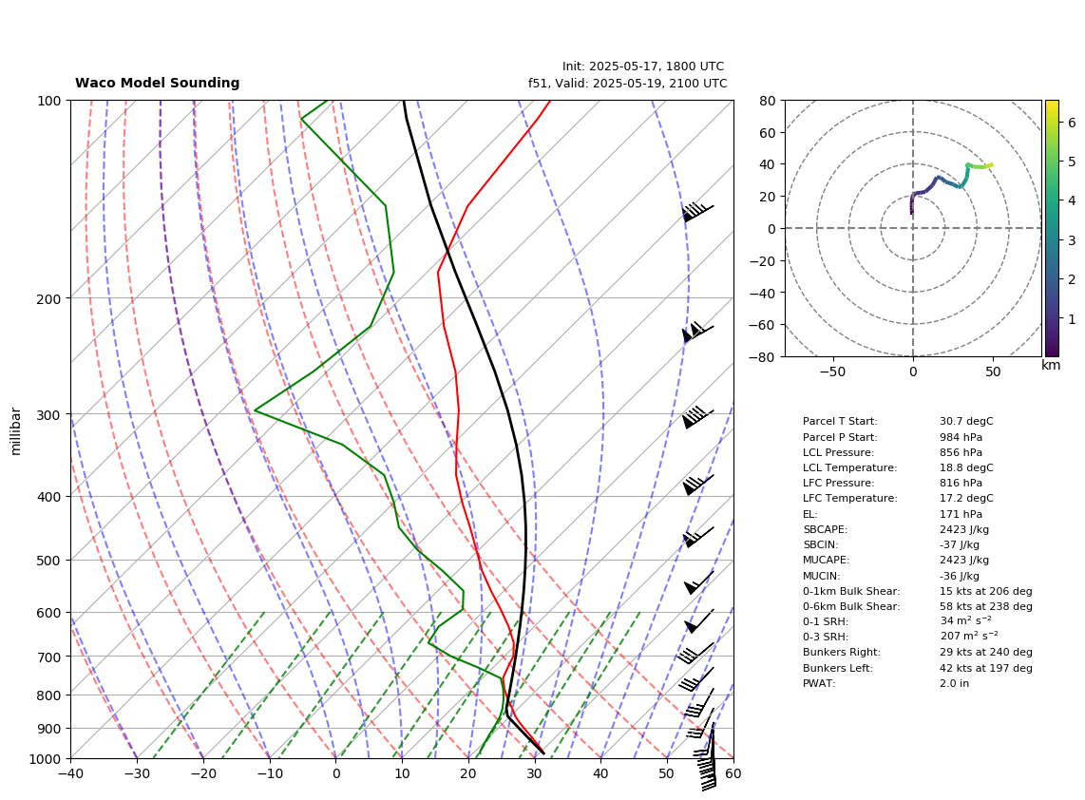The image size is (1085, 800).
Task: Select the "EL:" label
Action: (x=810, y=514)
